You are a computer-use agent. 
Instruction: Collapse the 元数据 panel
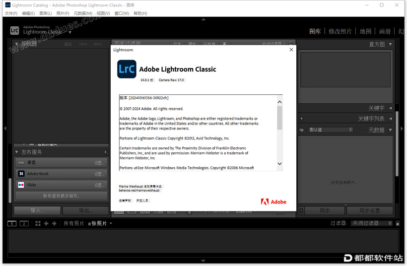point(391,130)
